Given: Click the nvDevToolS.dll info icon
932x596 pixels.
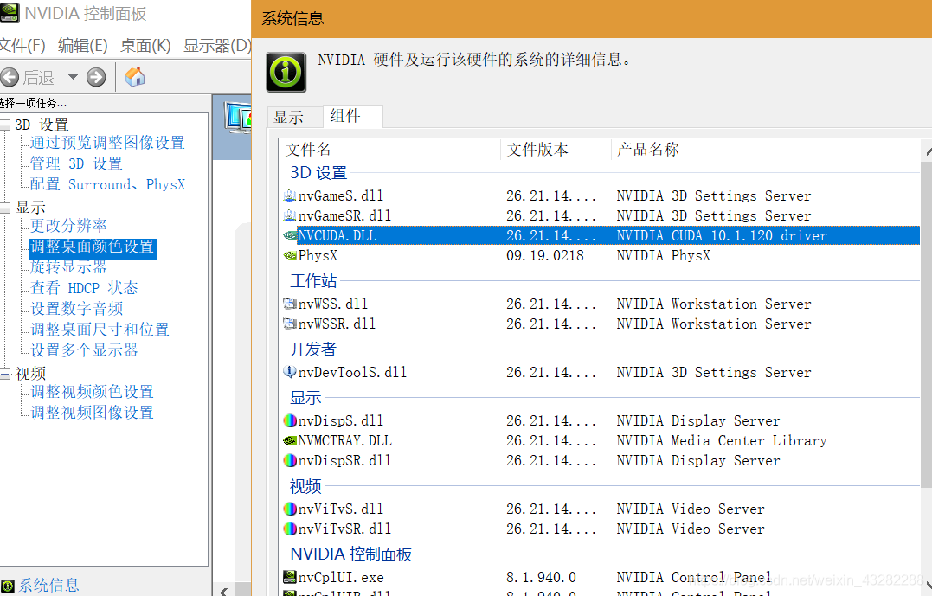Looking at the screenshot, I should pyautogui.click(x=290, y=372).
